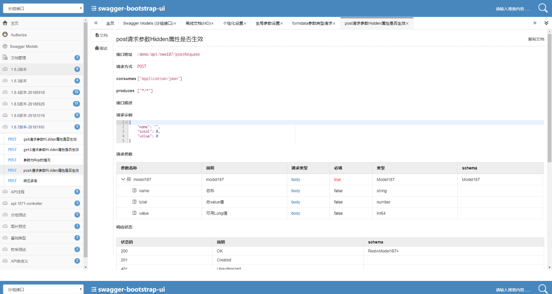This screenshot has height=294, width=552.
Task: Click the field icon beside the value parameter
Action: [x=134, y=213]
